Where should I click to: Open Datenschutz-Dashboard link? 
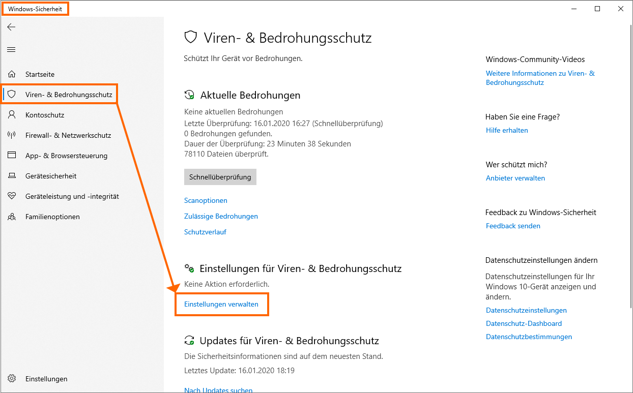coord(524,324)
